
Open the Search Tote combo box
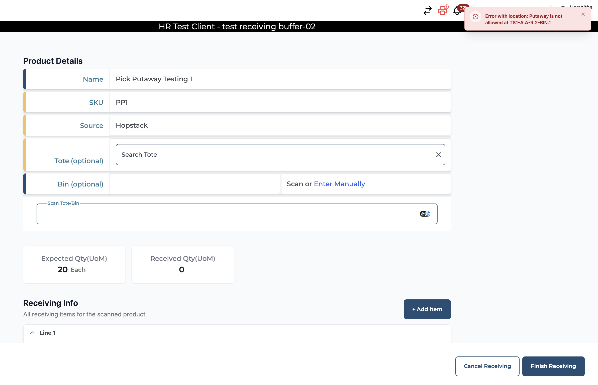[x=280, y=154]
